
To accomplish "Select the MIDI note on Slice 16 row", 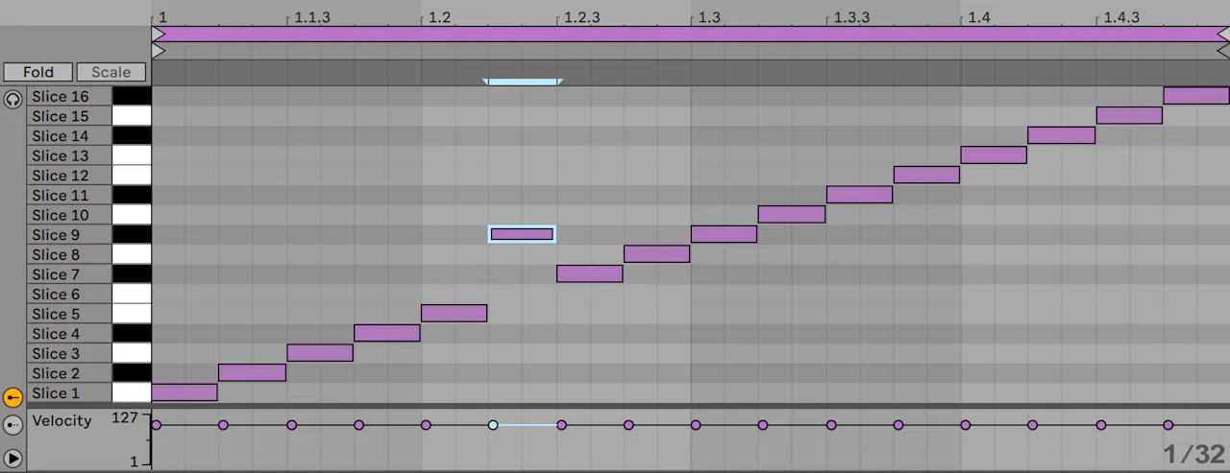I will click(x=1196, y=96).
